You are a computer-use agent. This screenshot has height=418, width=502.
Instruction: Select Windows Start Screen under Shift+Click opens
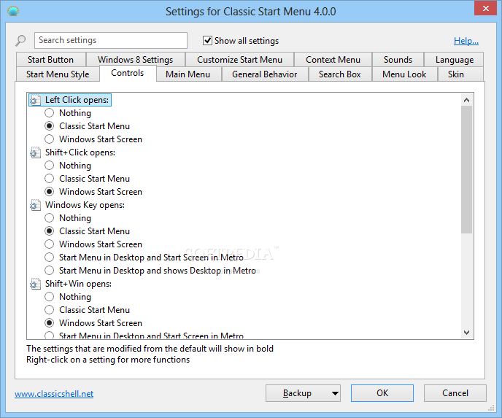(x=49, y=191)
